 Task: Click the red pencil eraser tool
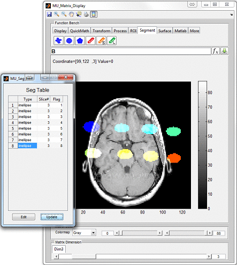click(x=90, y=41)
